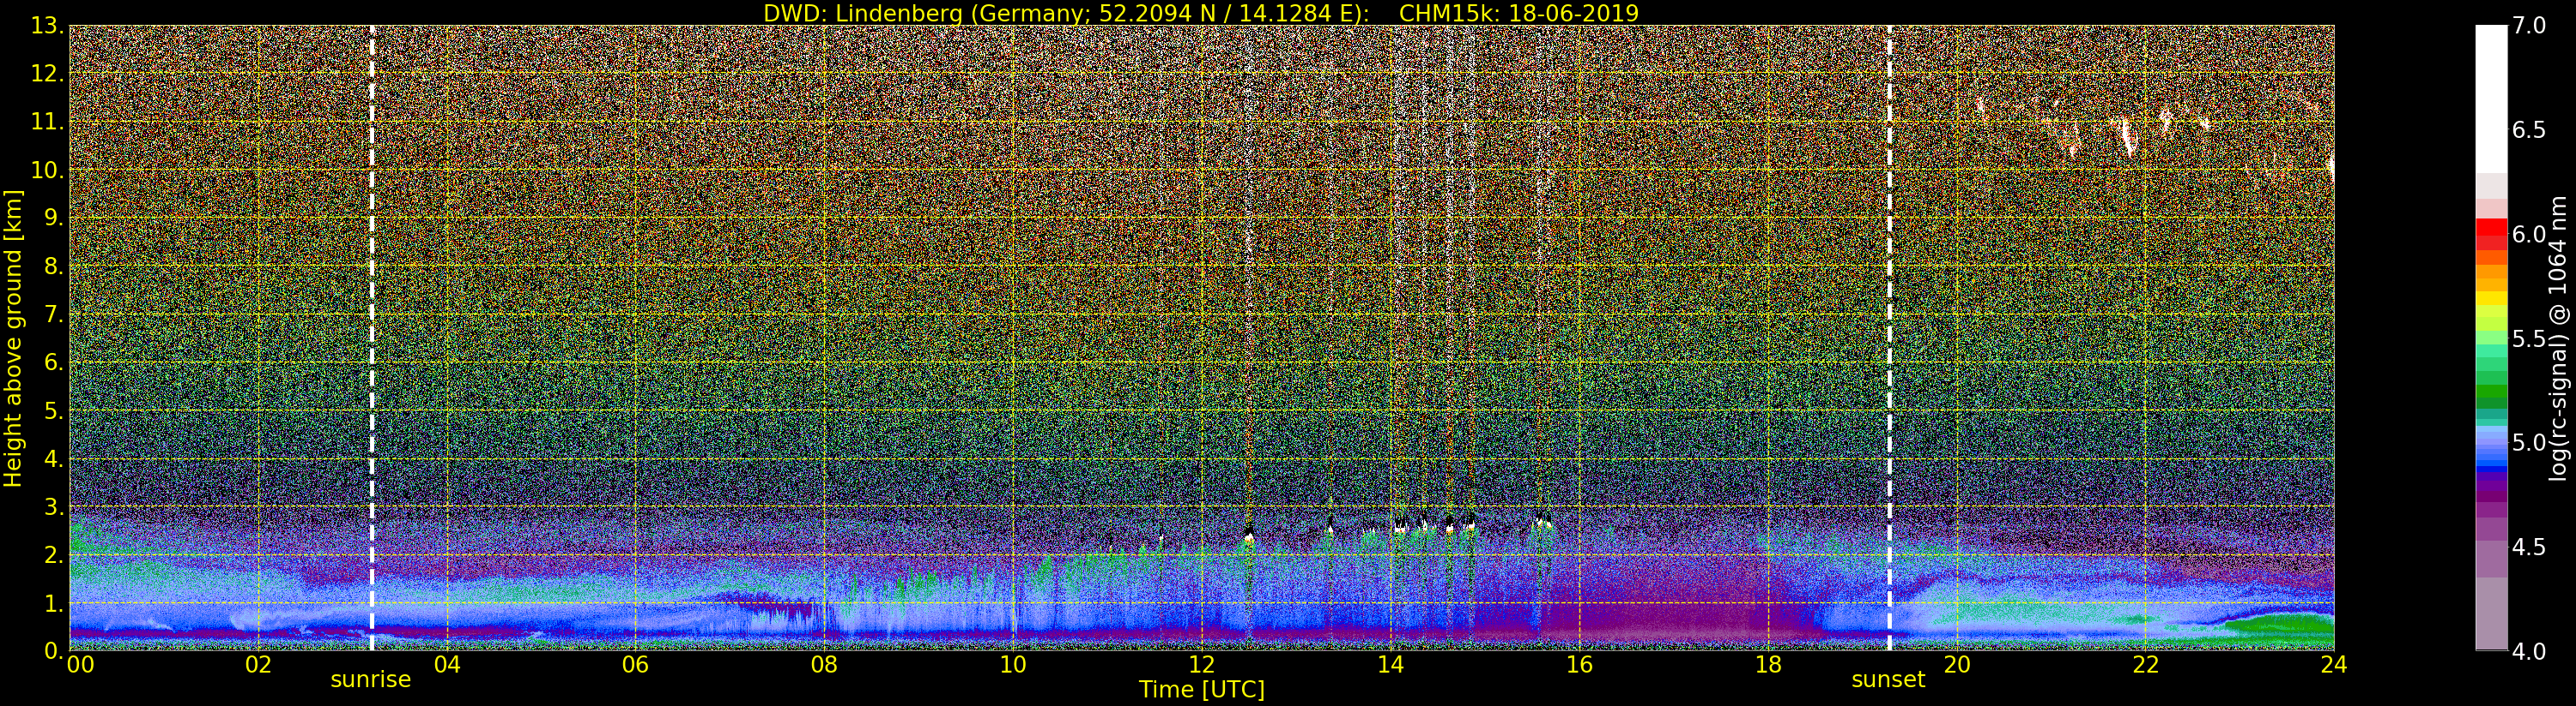Click the height axis tick '7.'

pos(54,314)
